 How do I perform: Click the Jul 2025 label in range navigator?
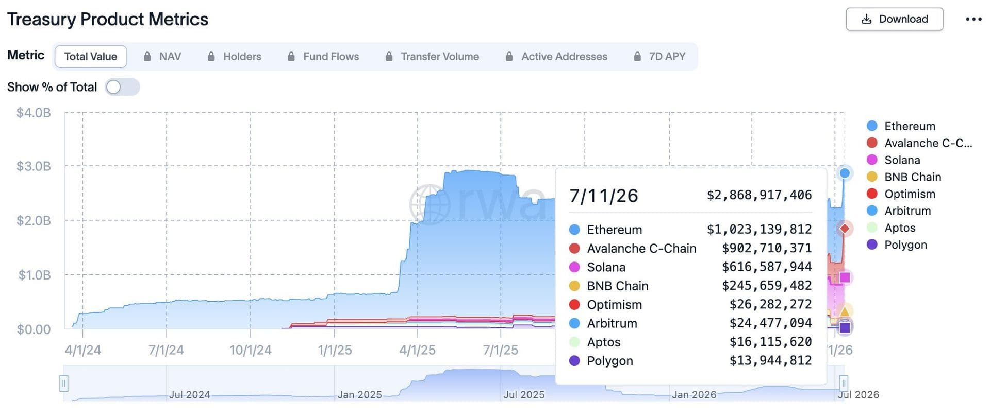tap(524, 395)
